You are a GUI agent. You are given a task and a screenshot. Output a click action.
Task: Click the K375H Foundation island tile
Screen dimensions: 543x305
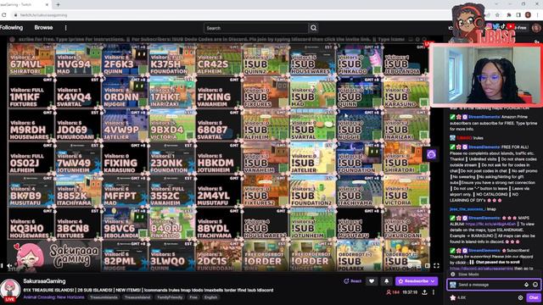click(171, 60)
